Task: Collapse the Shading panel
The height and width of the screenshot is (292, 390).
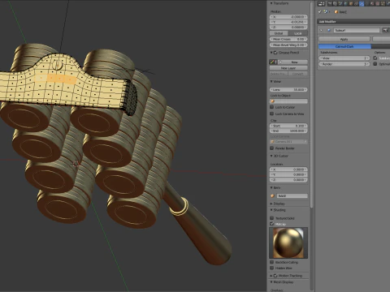Action: 271,210
